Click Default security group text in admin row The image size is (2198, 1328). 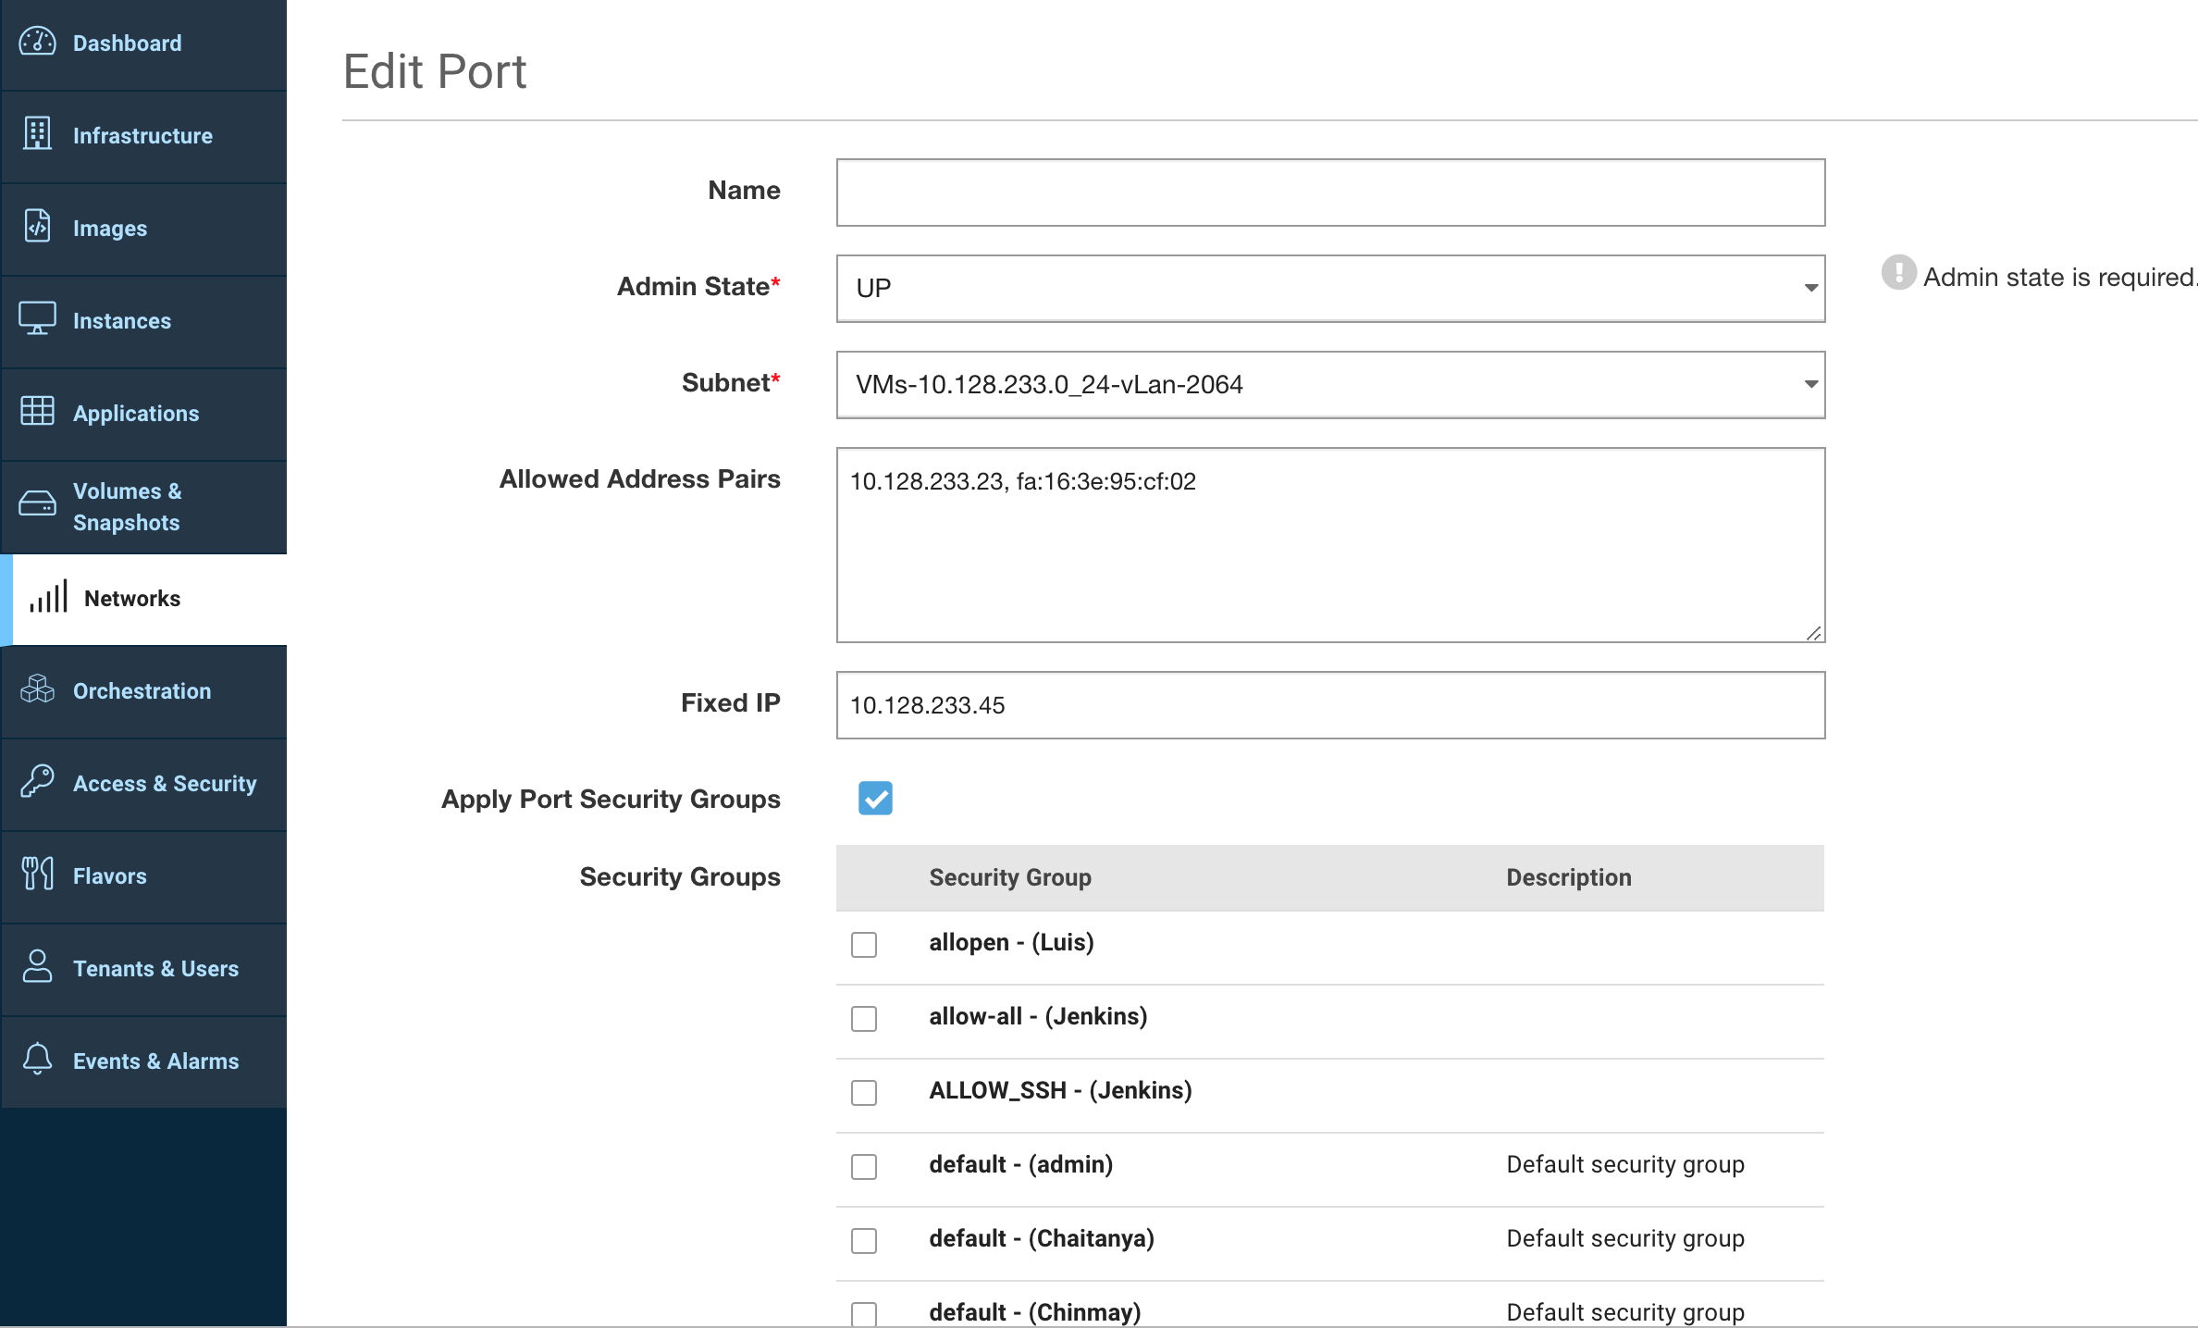point(1625,1164)
